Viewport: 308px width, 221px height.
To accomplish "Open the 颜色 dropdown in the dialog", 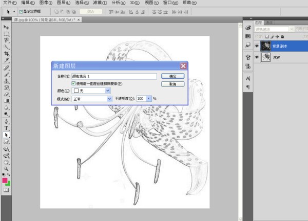I will coord(108,91).
